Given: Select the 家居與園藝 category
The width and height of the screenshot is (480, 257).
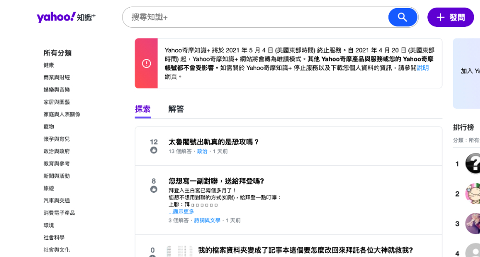Looking at the screenshot, I should (x=57, y=102).
